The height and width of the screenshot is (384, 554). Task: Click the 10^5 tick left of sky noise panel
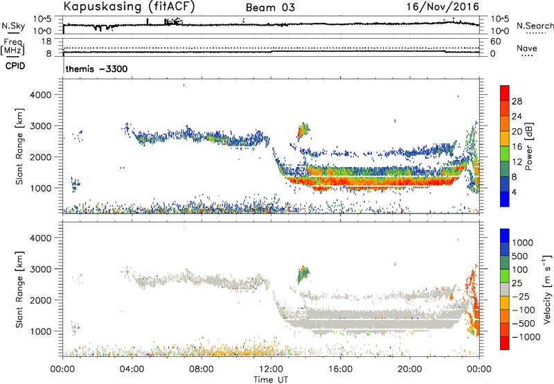(43, 19)
